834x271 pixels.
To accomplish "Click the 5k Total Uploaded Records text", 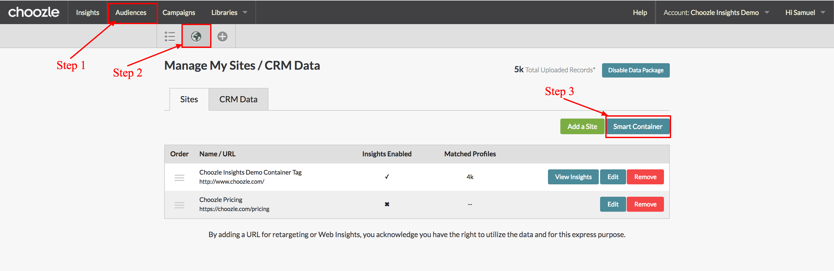I will point(554,70).
